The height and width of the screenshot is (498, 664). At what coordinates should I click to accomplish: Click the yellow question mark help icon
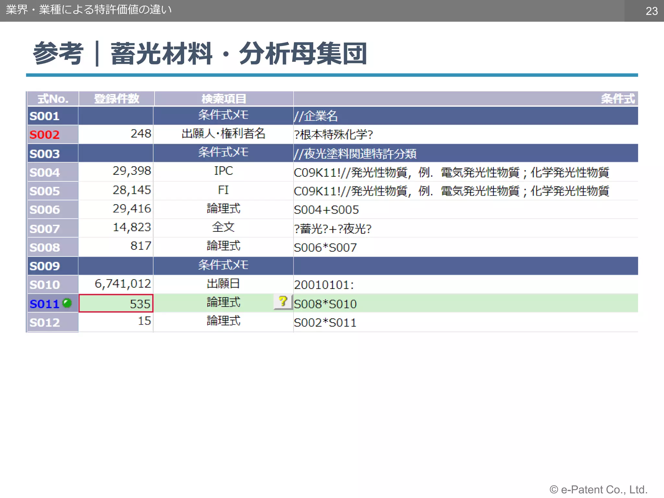(283, 302)
